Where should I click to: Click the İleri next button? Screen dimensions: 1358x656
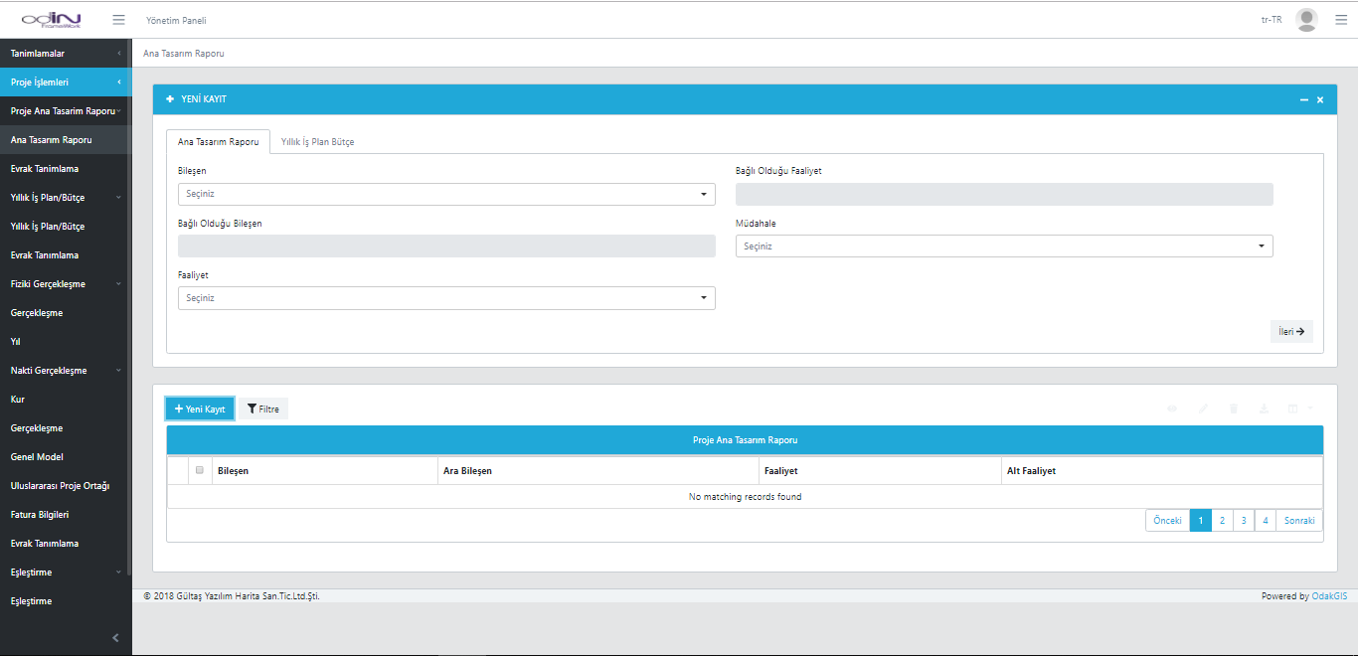click(1290, 332)
